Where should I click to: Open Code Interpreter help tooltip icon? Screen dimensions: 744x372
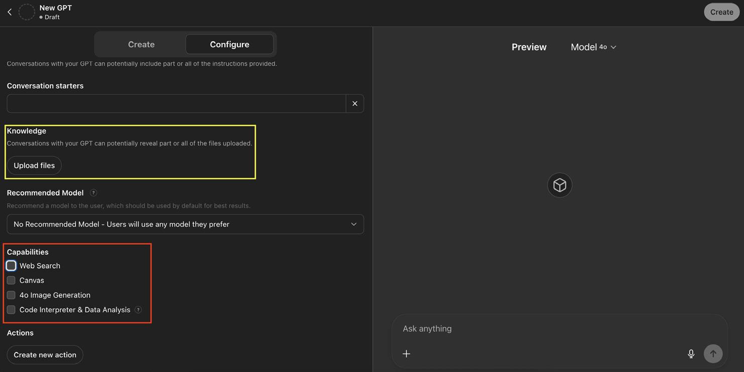click(x=139, y=310)
